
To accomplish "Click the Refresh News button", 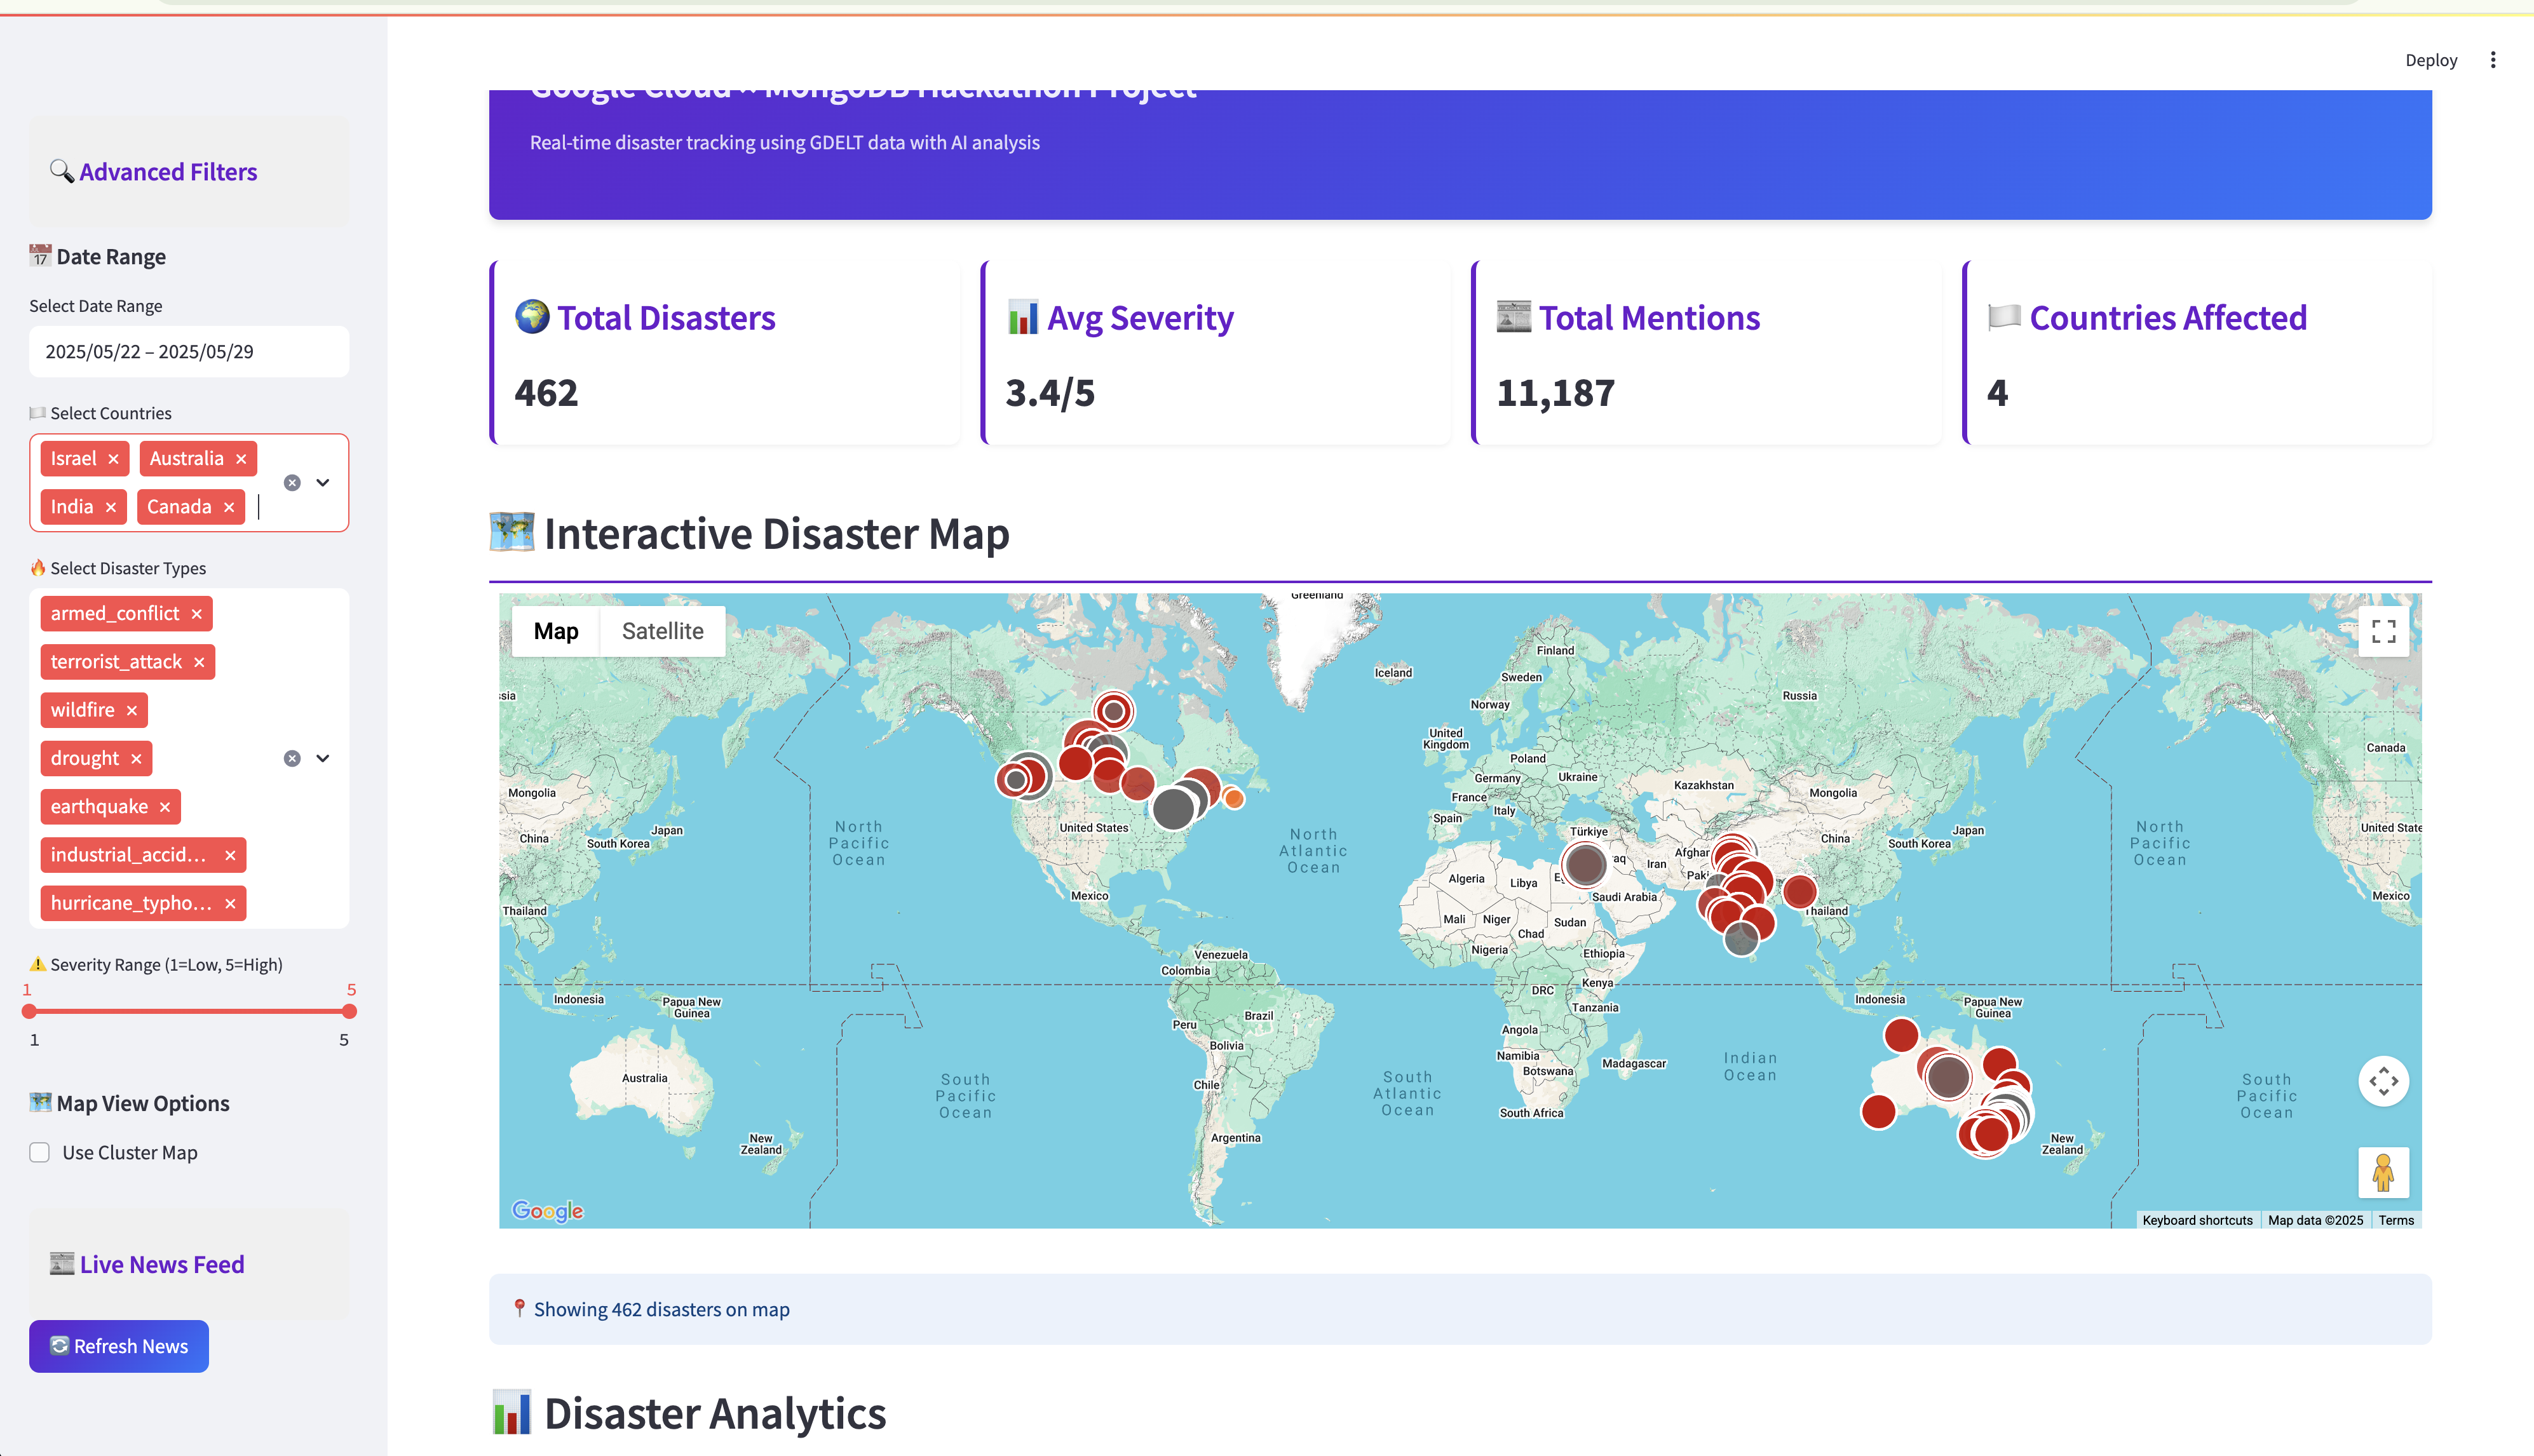I will 119,1346.
